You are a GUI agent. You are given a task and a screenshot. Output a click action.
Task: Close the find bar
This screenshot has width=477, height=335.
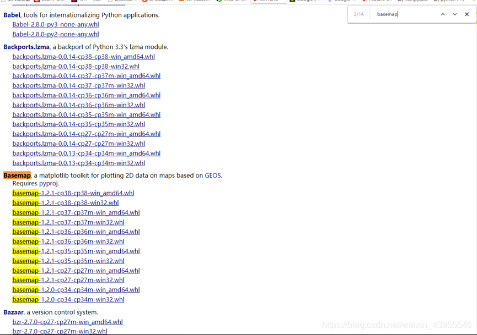[467, 14]
